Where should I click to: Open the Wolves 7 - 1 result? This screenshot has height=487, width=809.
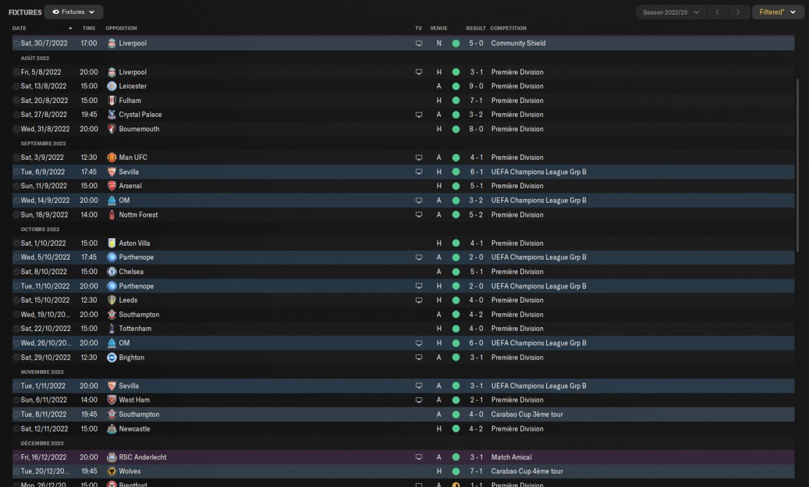[476, 471]
